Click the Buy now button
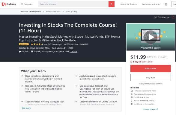The width and height of the screenshot is (176, 115). pyautogui.click(x=151, y=78)
